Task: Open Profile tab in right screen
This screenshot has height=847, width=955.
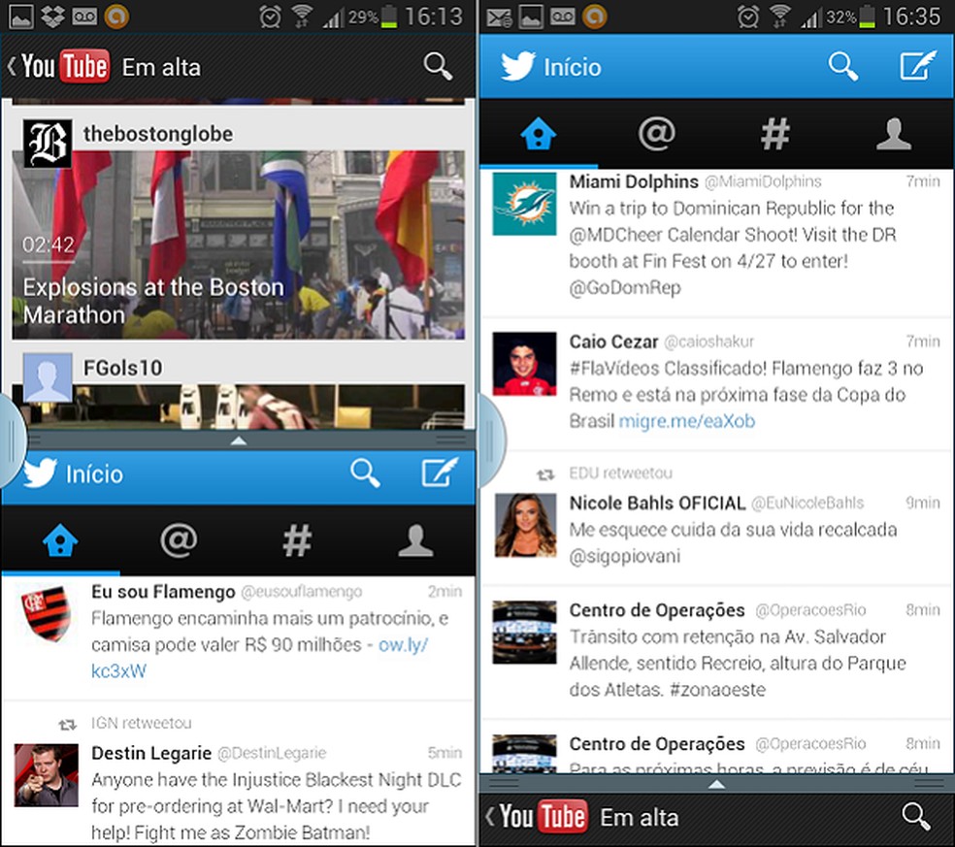Action: coord(894,133)
